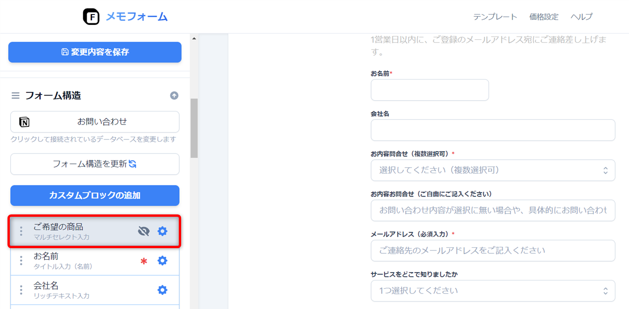Open サービスをどこで知りましたか dropdown
The height and width of the screenshot is (309, 629).
[x=493, y=291]
